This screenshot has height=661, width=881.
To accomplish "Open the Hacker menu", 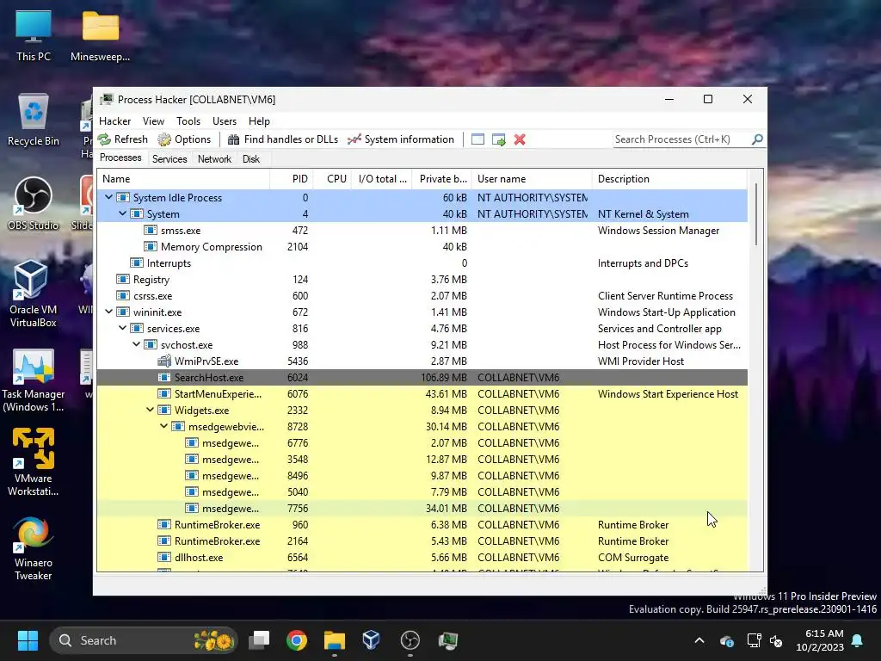I will (114, 121).
